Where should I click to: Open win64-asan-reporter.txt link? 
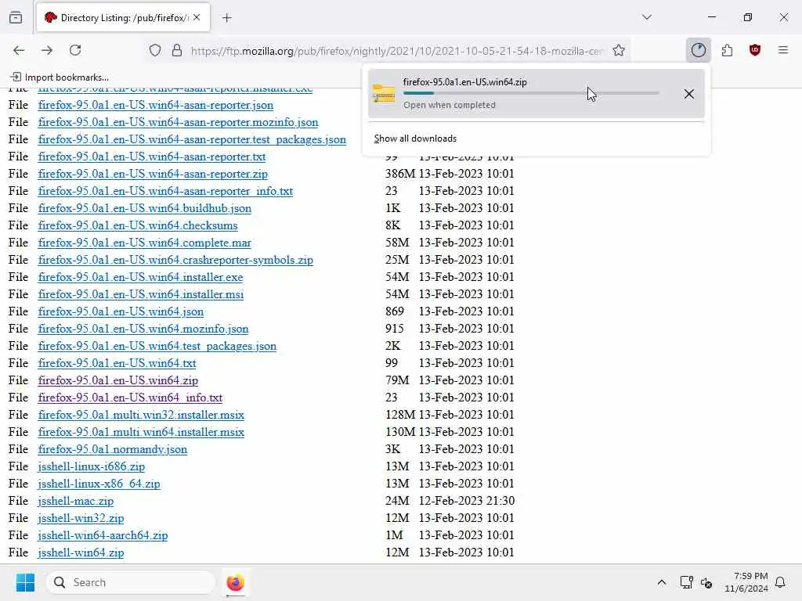152,157
